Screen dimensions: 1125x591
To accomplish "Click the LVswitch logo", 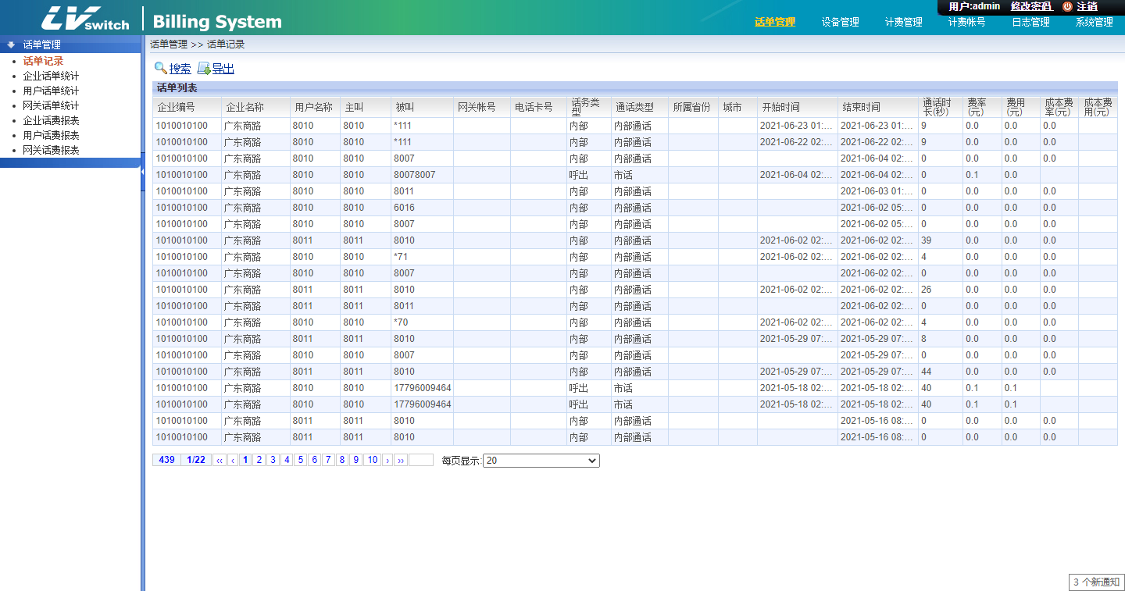I will click(x=85, y=17).
